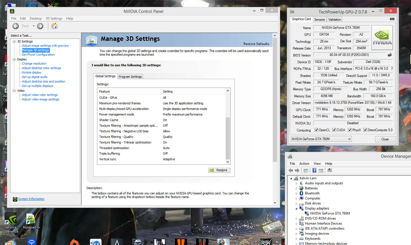
Task: Collapse the Display tree node
Action: pos(14,59)
